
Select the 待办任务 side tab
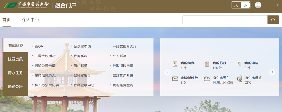click(15, 73)
